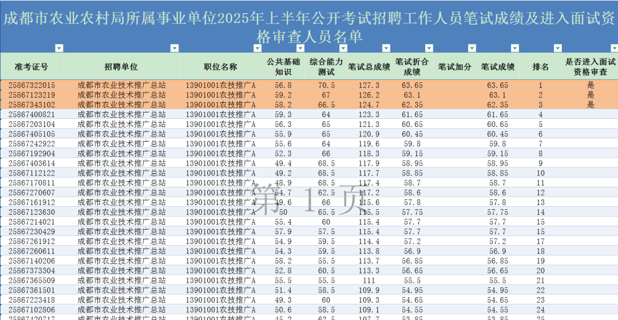Open the 笔试总成绩 column filter arrow
The image size is (618, 320).
tap(385, 48)
